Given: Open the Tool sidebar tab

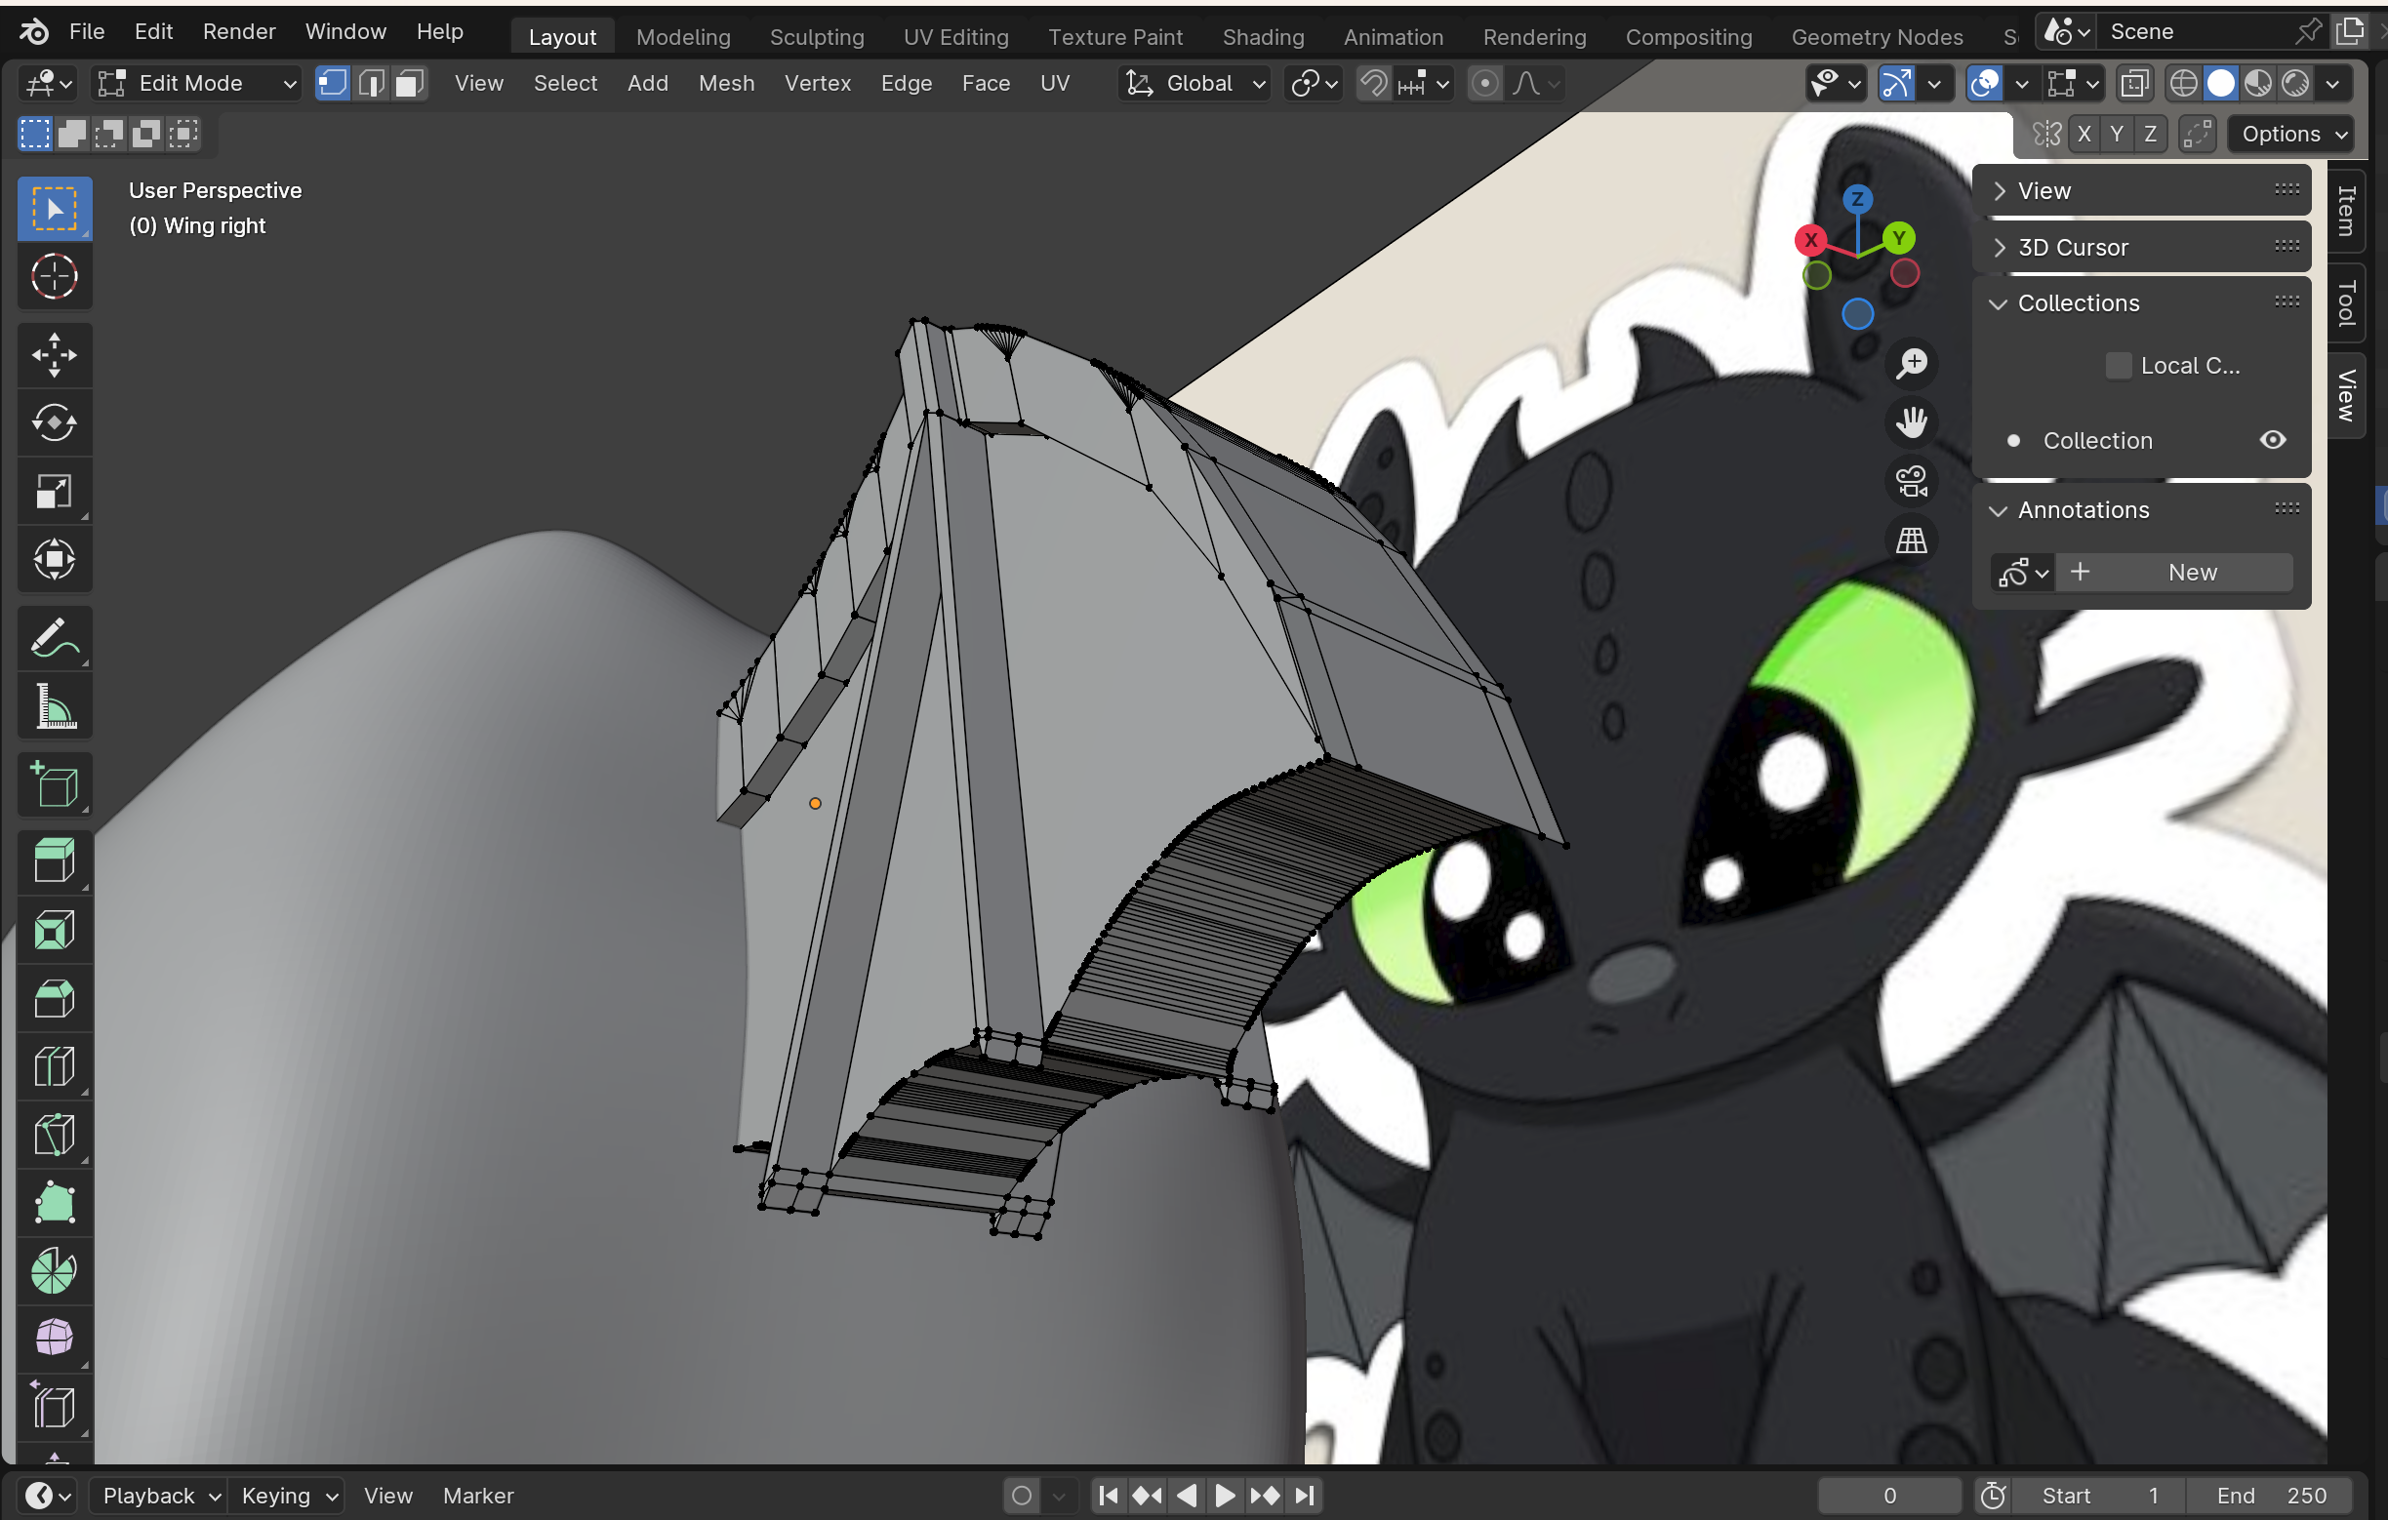Looking at the screenshot, I should [x=2345, y=303].
